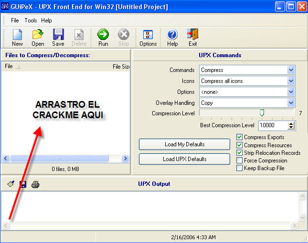Click the Save diskette toolbar icon

pyautogui.click(x=58, y=37)
